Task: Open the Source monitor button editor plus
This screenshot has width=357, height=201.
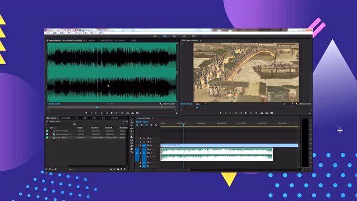Action: (176, 113)
